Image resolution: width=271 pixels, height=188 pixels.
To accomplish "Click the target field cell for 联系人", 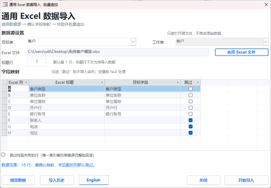I will 143,120.
